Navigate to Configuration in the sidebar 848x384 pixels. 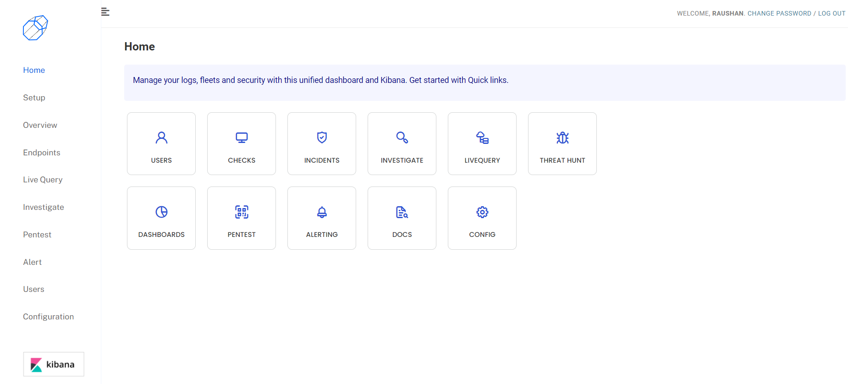(x=48, y=317)
